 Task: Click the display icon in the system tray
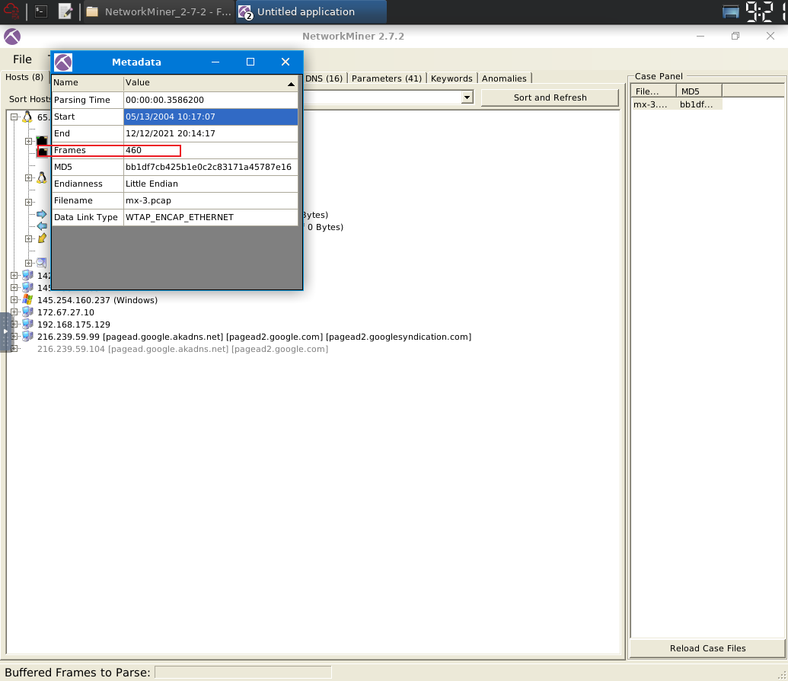point(730,11)
